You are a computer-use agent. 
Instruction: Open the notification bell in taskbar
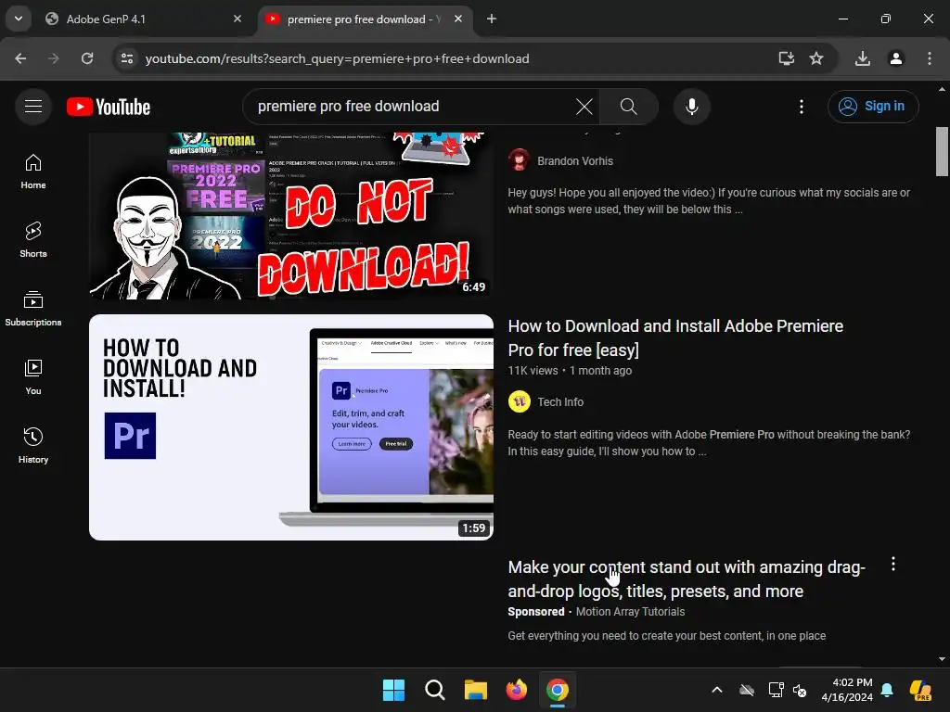(x=887, y=690)
